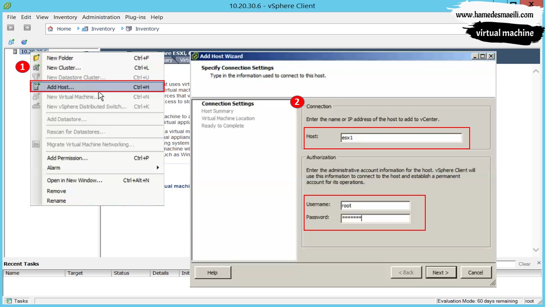The width and height of the screenshot is (546, 307).
Task: Click the second toolbar icon beside it
Action: pos(24,42)
